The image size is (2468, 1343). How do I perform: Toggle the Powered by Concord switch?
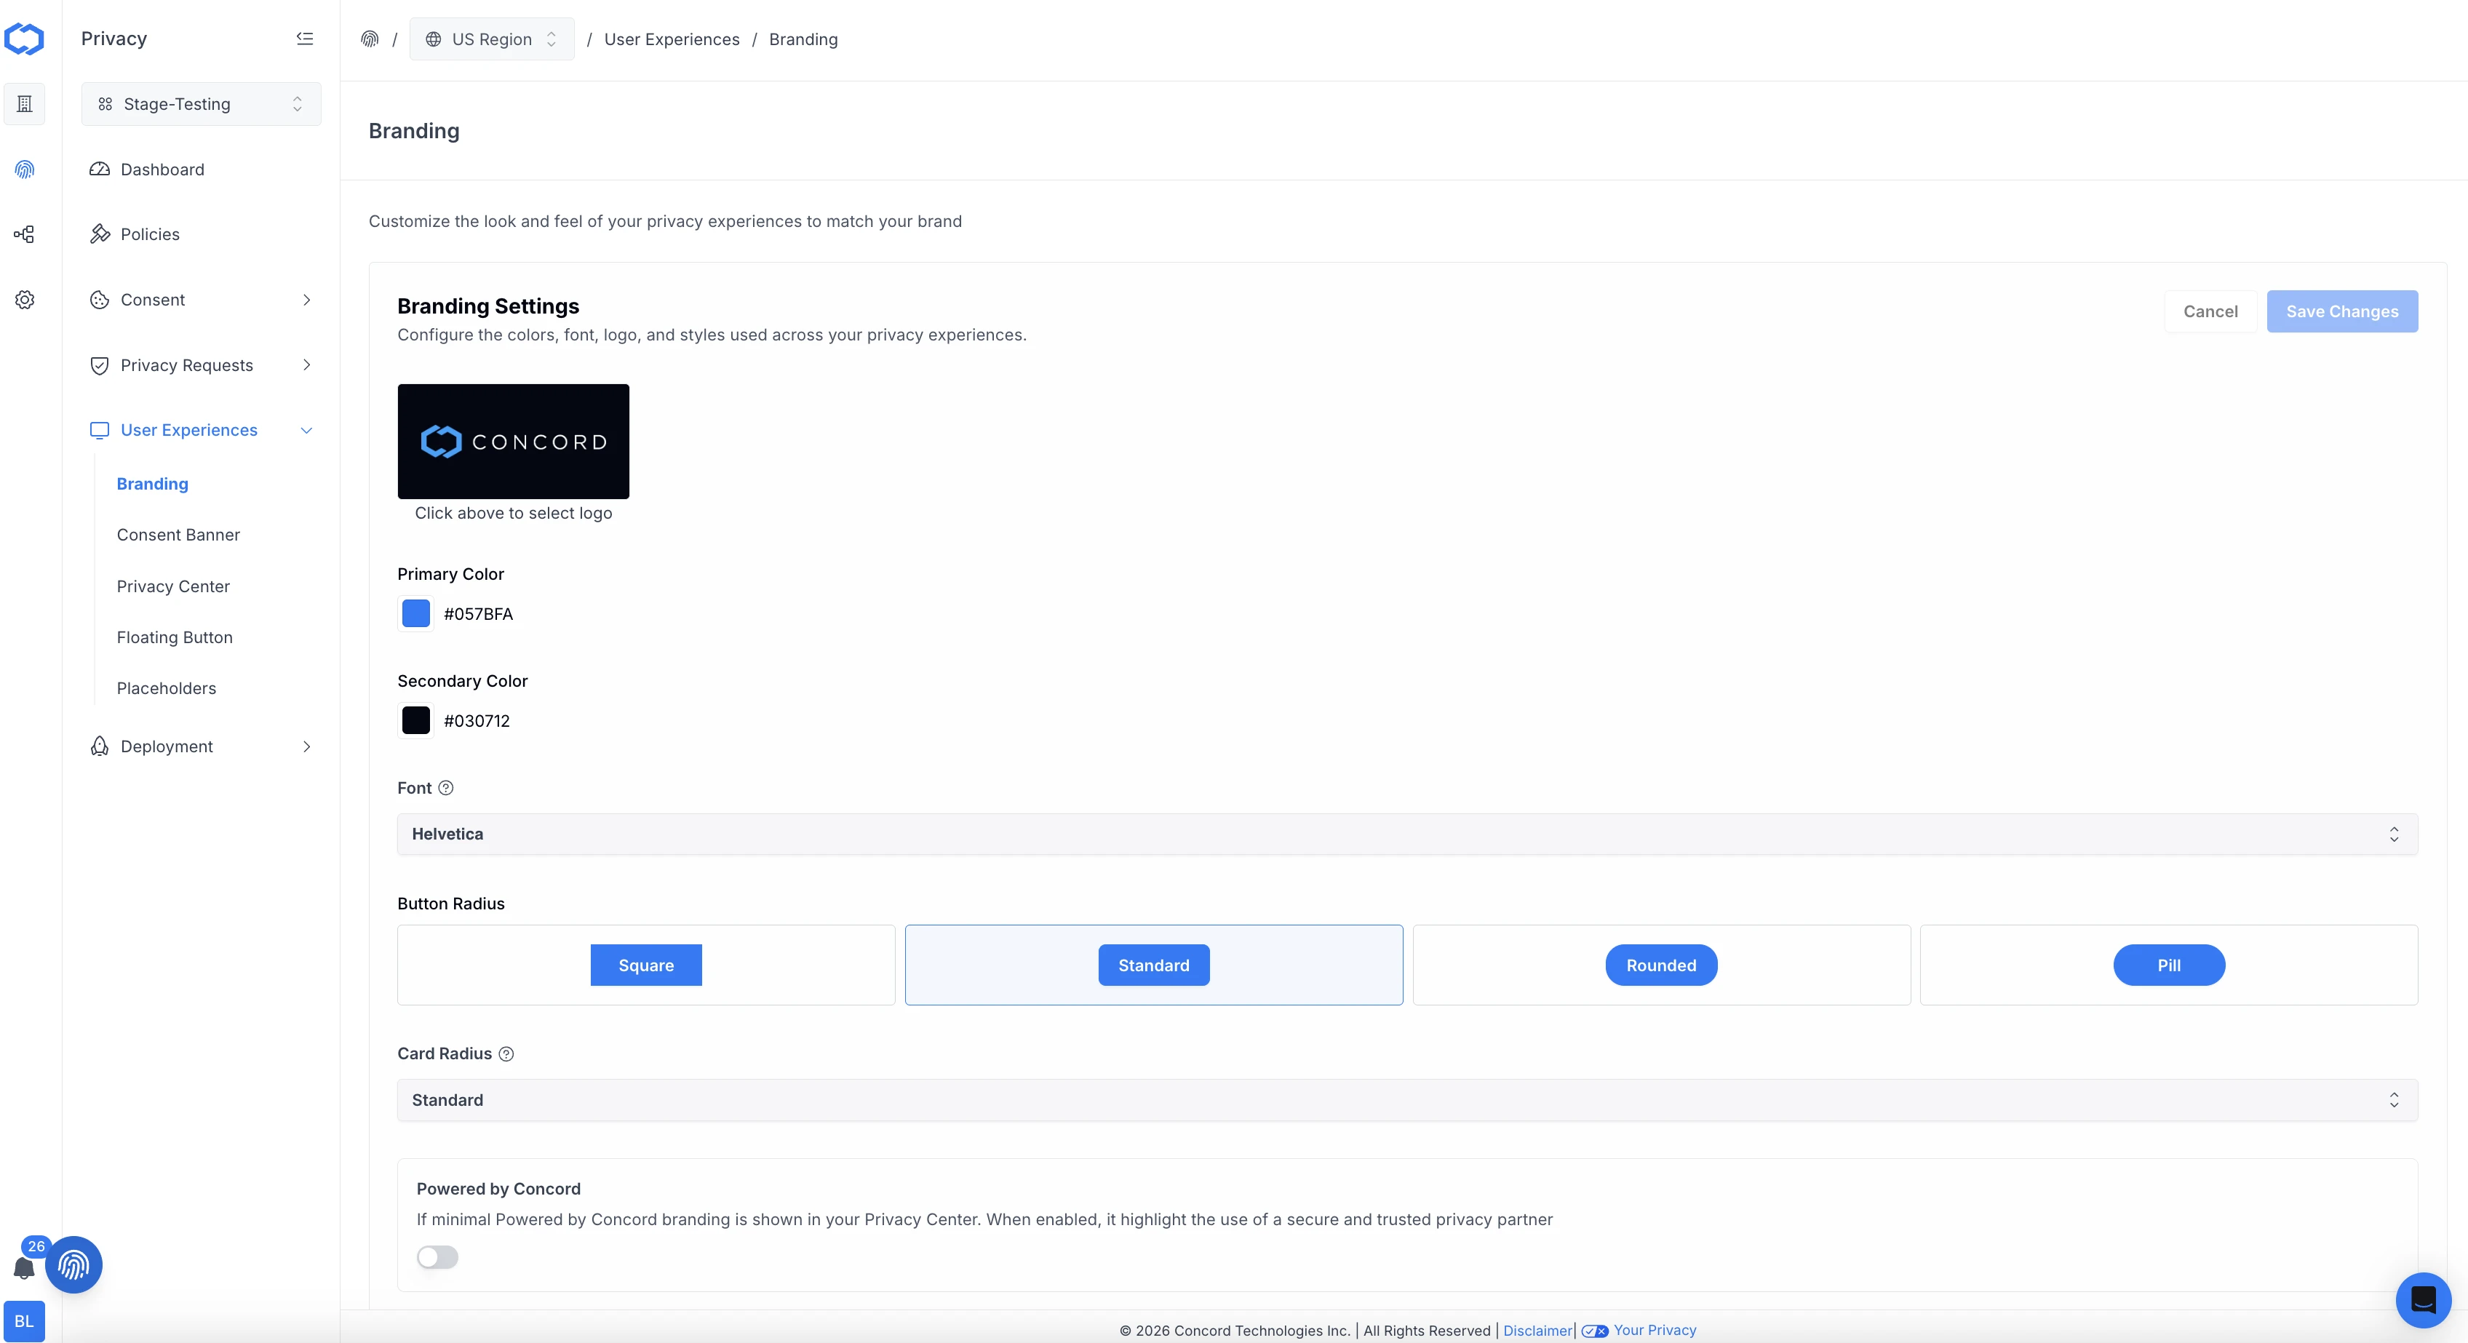[x=438, y=1256]
